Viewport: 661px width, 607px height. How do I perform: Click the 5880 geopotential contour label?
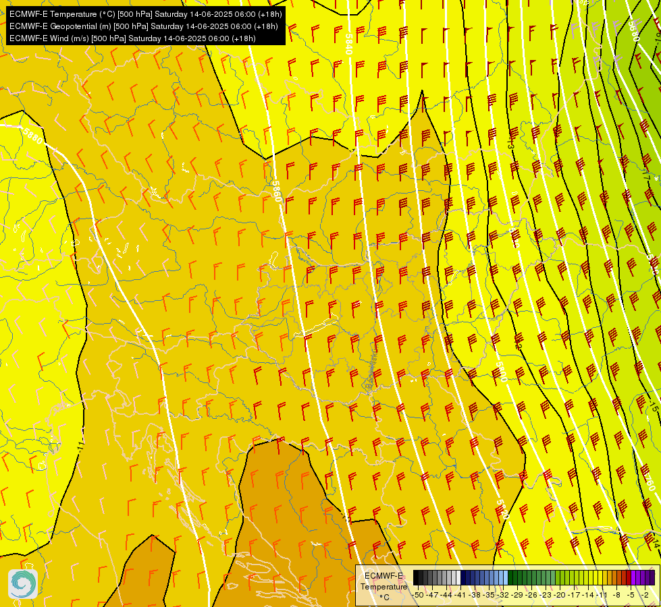(x=33, y=136)
